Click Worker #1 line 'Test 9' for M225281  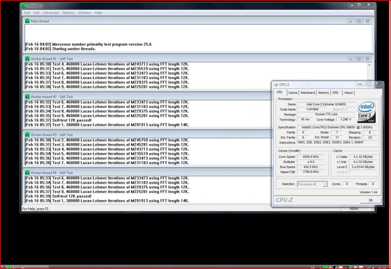pos(107,87)
